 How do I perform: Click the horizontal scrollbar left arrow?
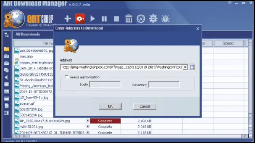tap(16, 136)
